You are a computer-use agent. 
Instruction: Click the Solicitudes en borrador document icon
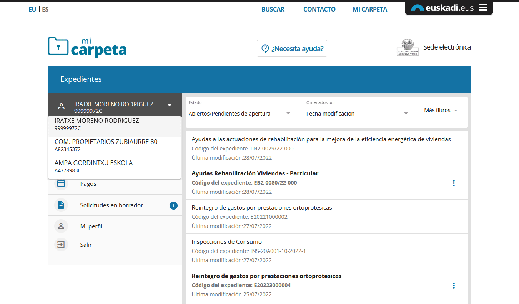(61, 205)
